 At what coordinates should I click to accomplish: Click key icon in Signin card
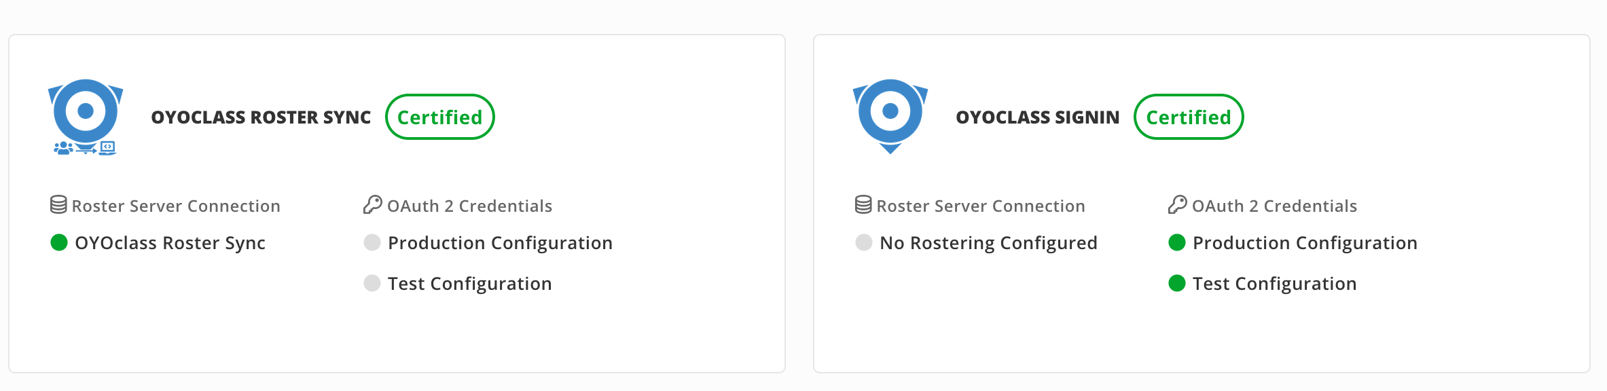pos(1177,204)
